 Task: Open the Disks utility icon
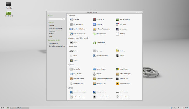71,51
